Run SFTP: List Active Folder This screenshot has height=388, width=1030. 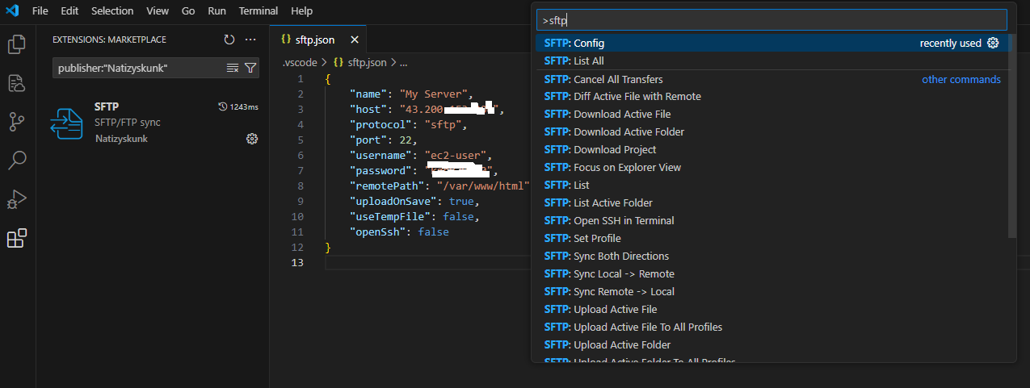tap(771, 202)
